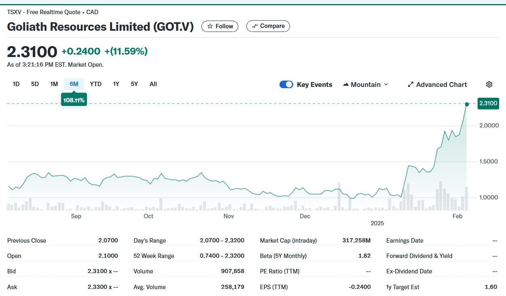
Task: Click the 108.11% return badge
Action: click(x=74, y=100)
